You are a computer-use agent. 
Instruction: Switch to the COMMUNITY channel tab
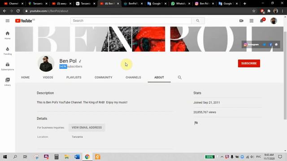click(x=104, y=77)
